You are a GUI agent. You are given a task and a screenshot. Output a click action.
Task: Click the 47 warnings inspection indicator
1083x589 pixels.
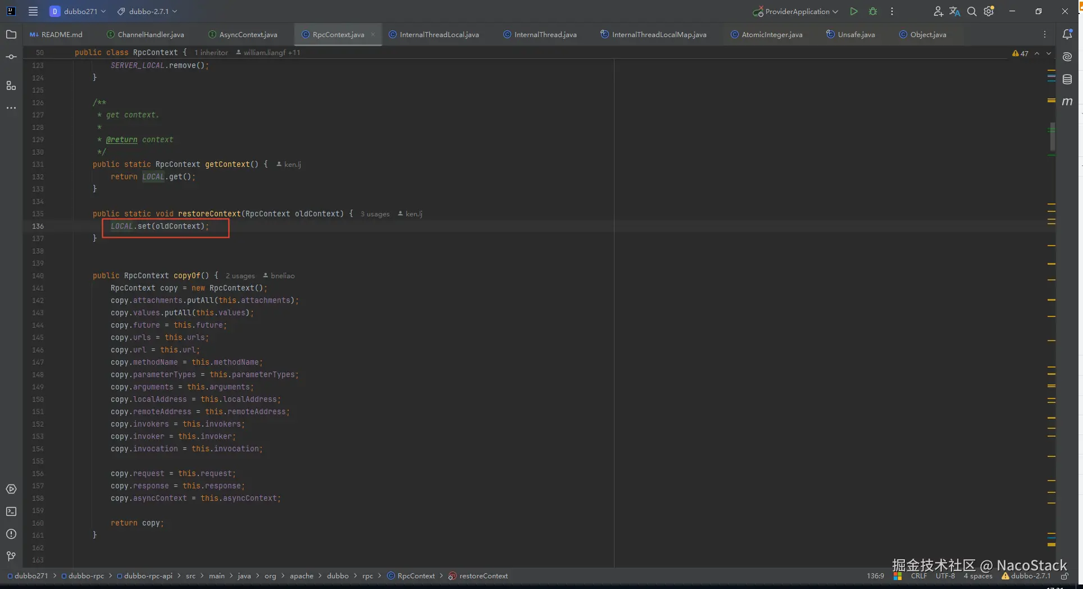coord(1020,53)
